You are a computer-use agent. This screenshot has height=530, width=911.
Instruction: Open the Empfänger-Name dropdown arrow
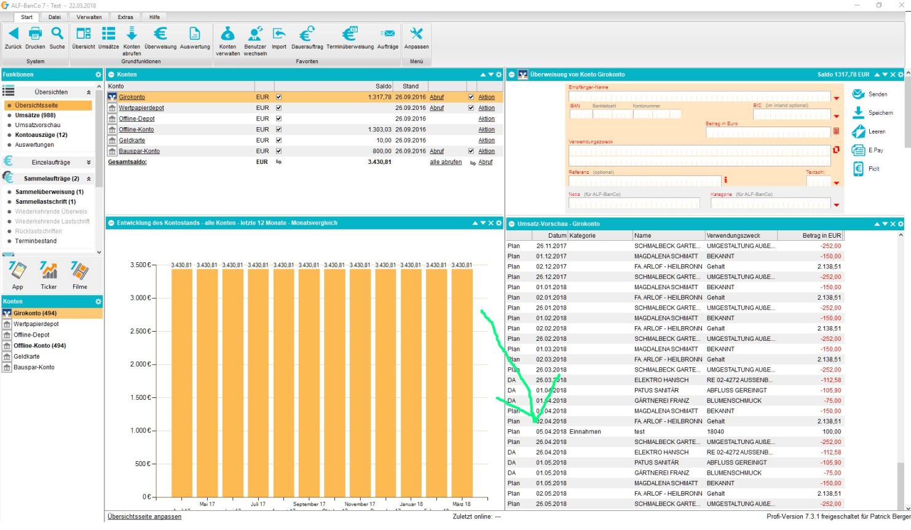(836, 98)
